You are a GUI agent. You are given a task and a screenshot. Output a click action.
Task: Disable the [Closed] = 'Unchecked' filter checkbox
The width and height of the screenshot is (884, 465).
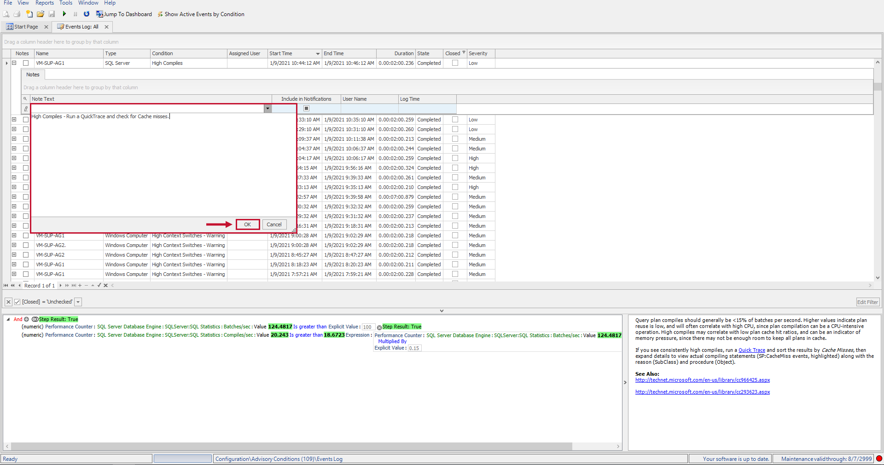click(x=17, y=302)
